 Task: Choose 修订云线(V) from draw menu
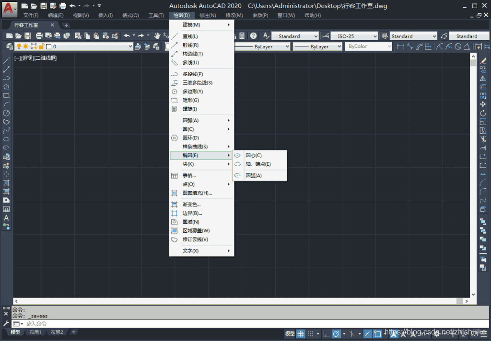pos(201,239)
